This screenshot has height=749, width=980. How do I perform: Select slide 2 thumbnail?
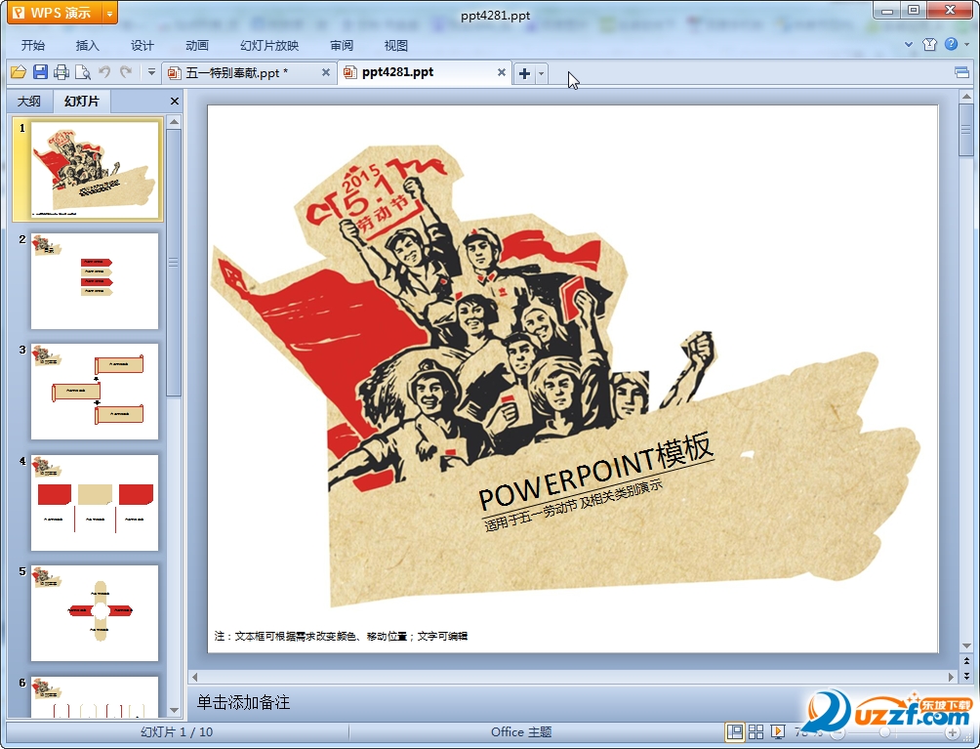click(x=95, y=281)
